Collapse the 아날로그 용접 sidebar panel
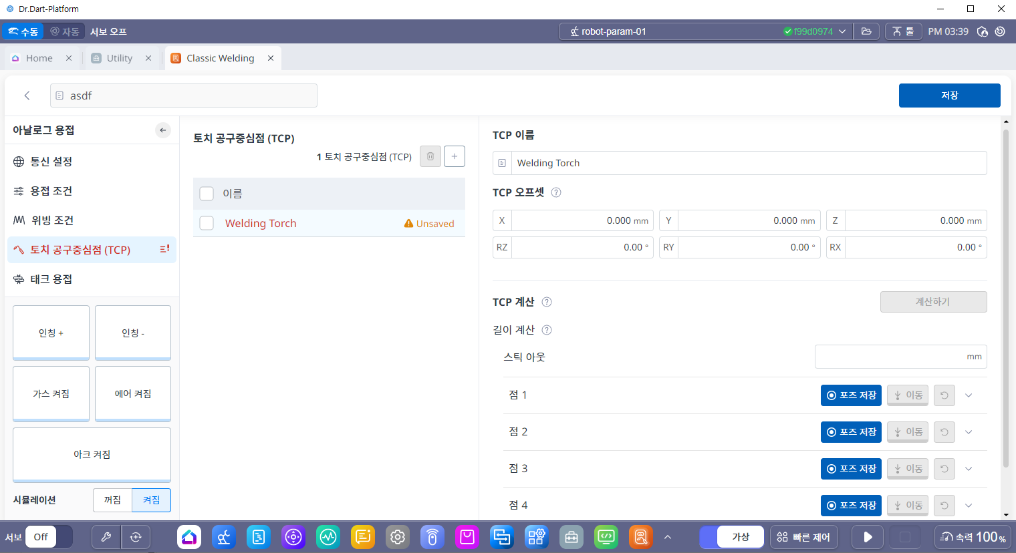Image resolution: width=1016 pixels, height=553 pixels. coord(163,130)
